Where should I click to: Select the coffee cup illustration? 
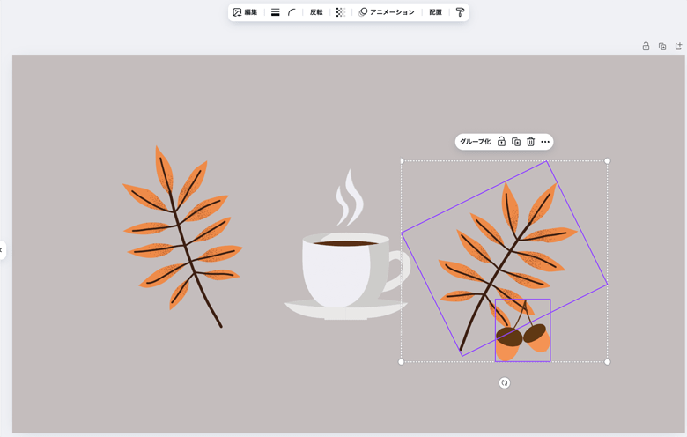point(346,246)
